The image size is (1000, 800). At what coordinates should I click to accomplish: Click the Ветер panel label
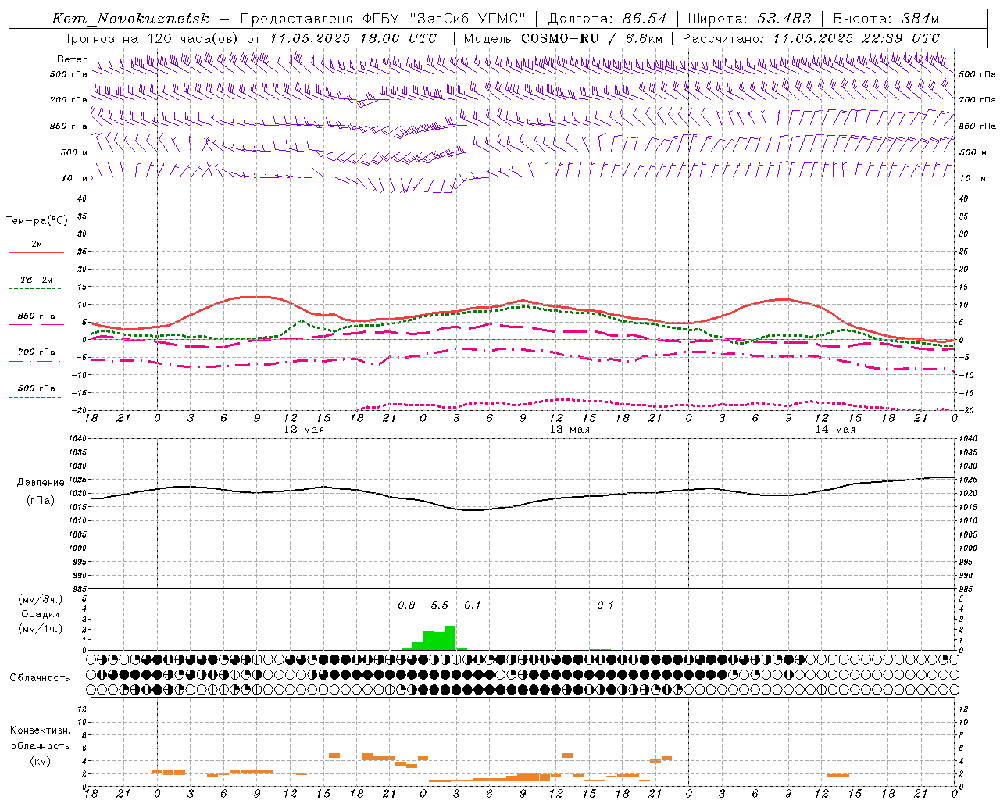pyautogui.click(x=72, y=59)
